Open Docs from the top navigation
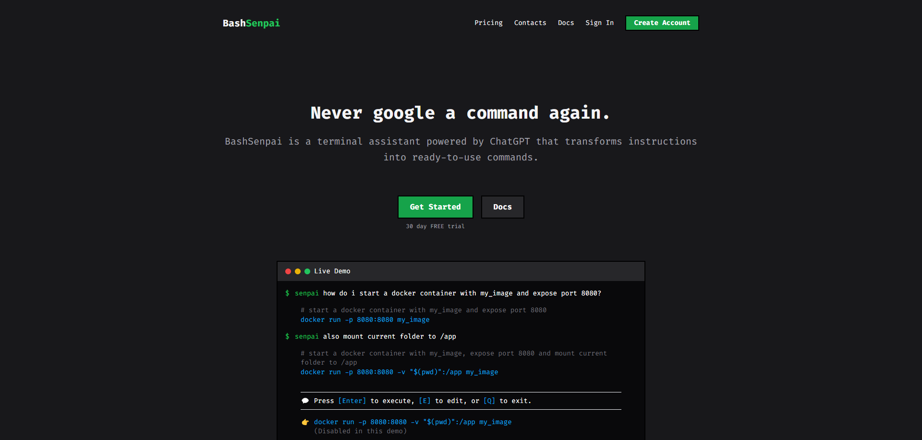 click(x=566, y=23)
